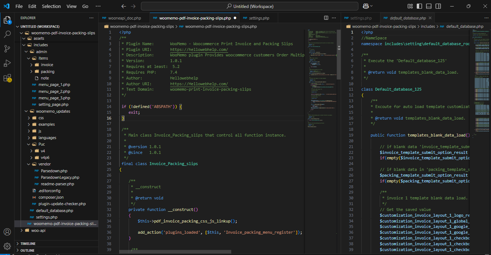Viewport: 491px width, 255px height.
Task: Expand the woo-api folder
Action: (38, 230)
